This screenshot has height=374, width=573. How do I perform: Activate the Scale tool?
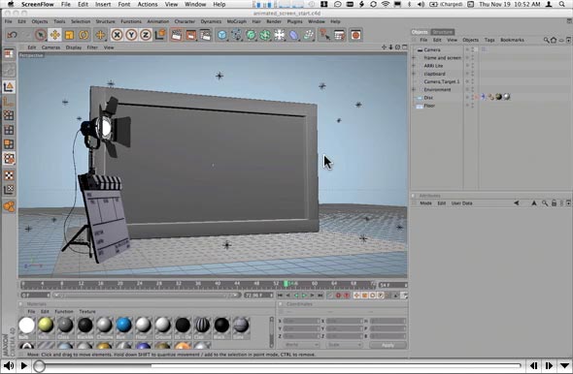pos(69,35)
